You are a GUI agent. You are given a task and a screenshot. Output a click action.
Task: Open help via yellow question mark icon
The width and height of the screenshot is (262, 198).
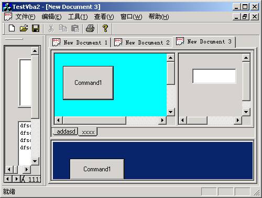click(x=105, y=28)
